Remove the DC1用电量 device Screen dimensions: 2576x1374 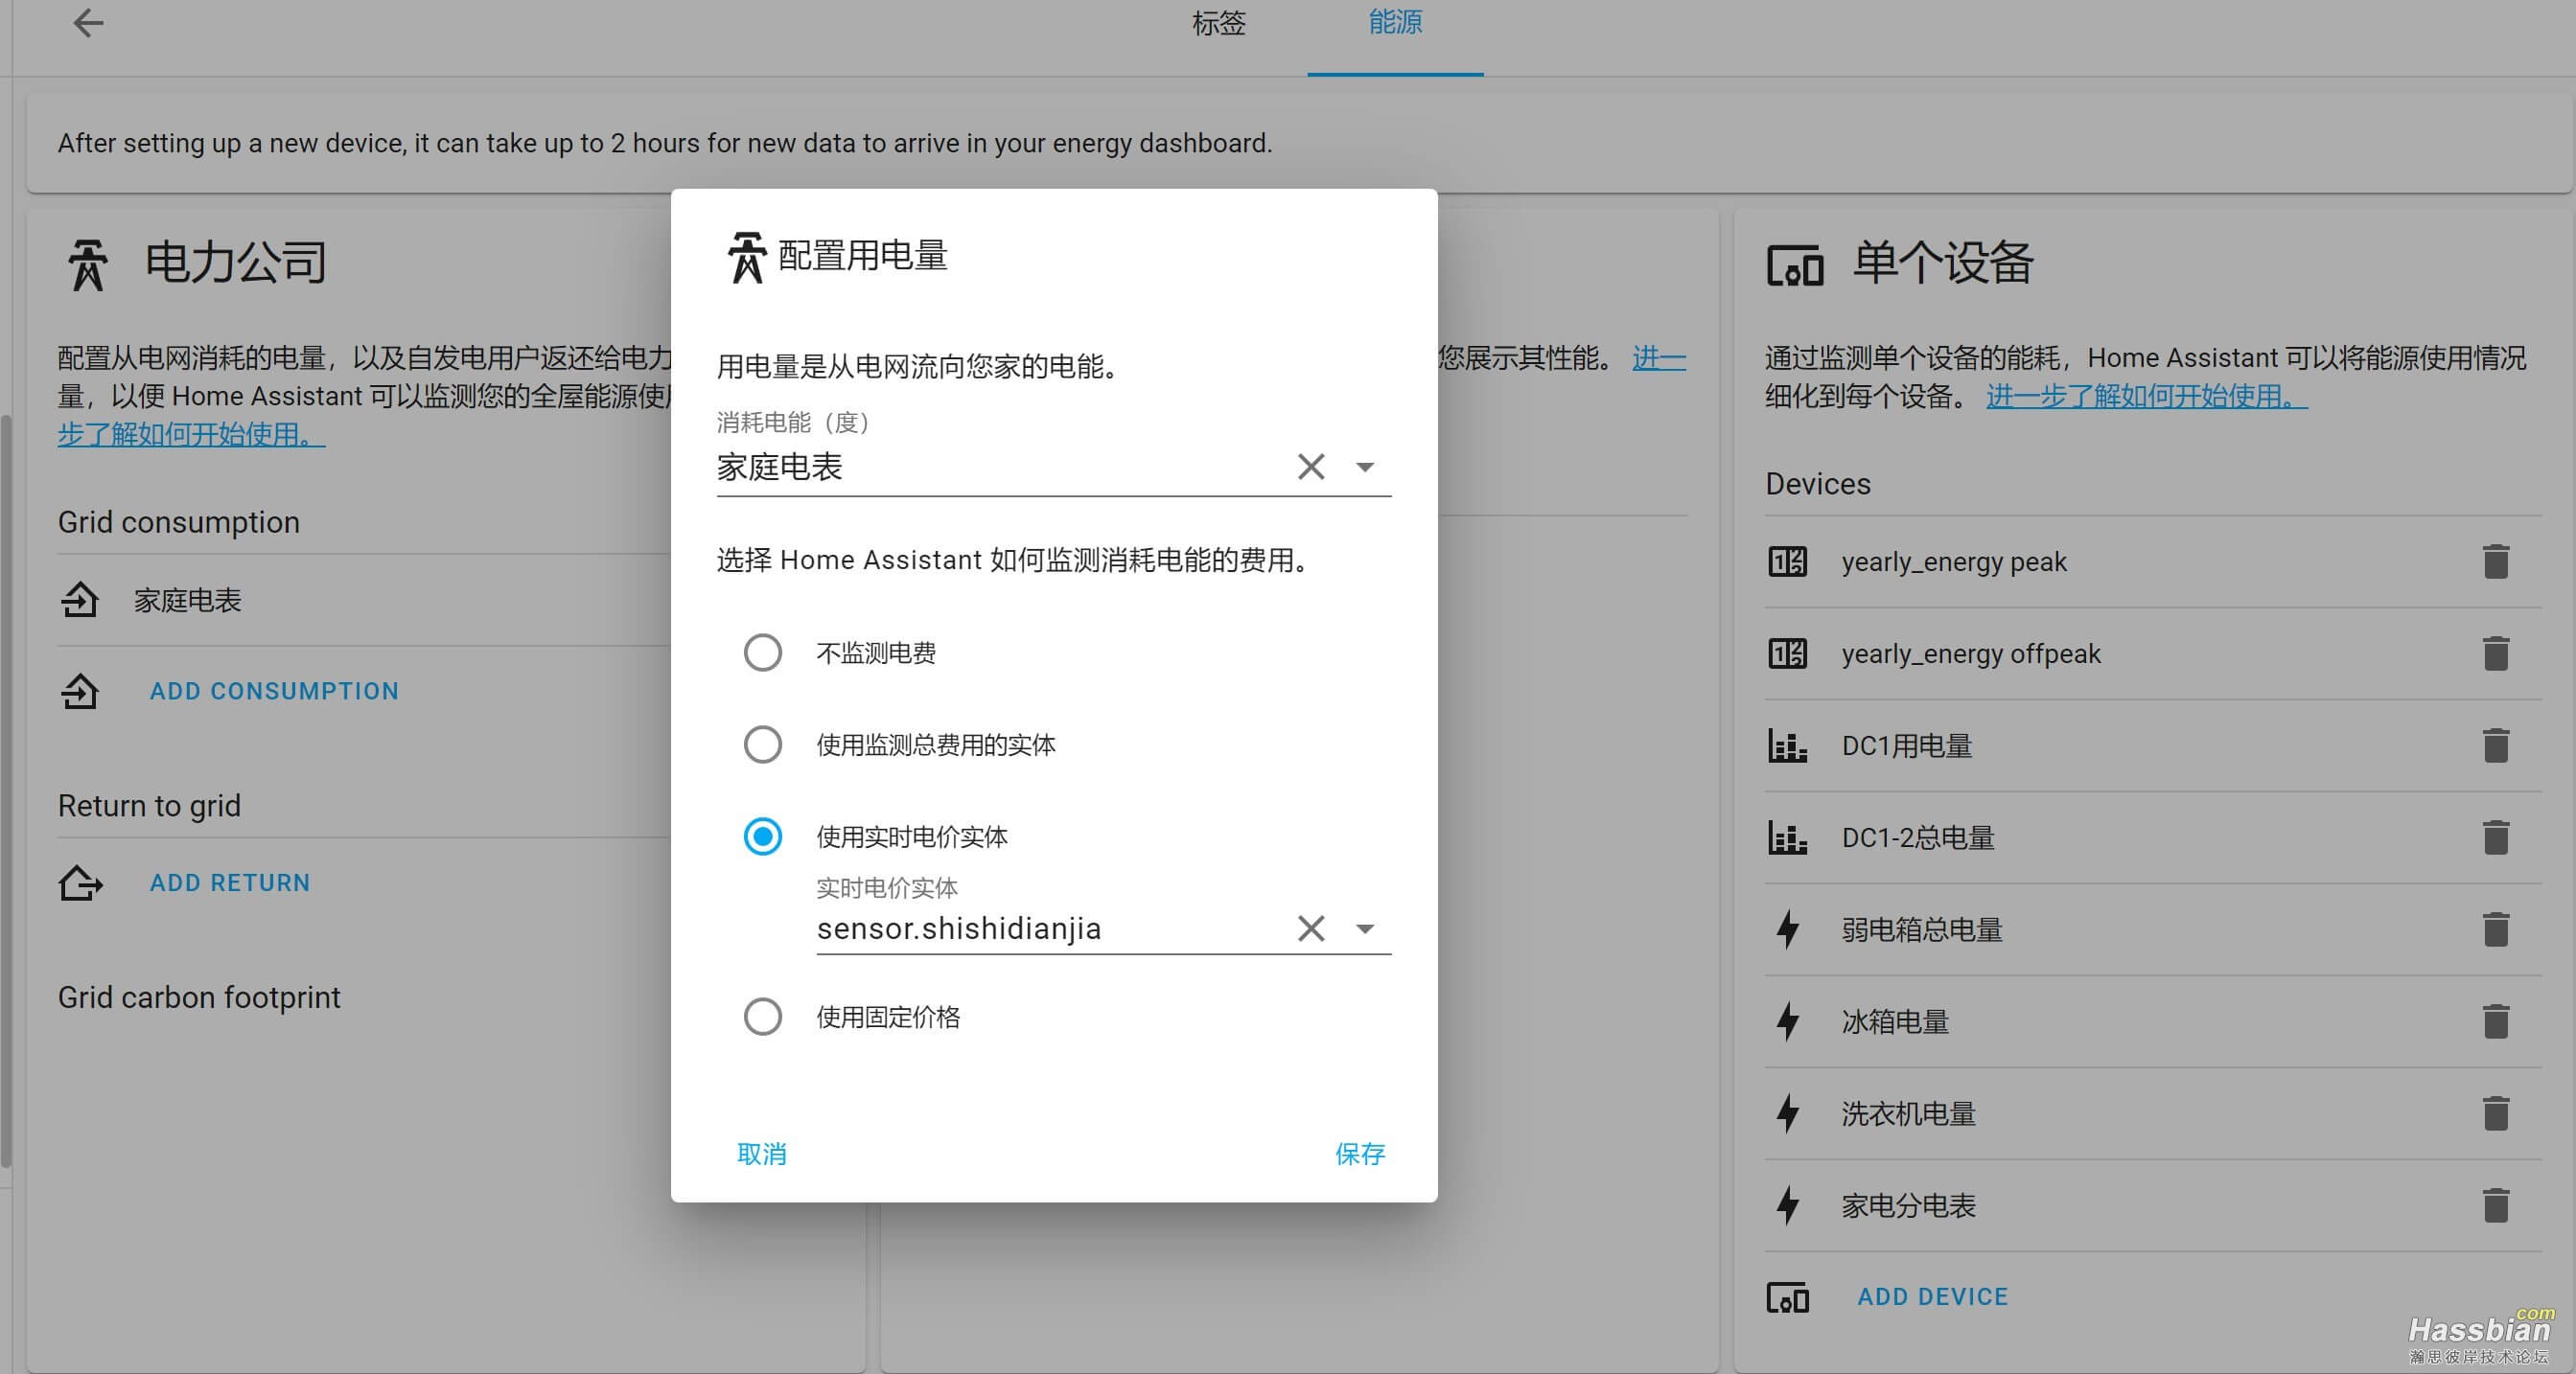click(x=2495, y=745)
